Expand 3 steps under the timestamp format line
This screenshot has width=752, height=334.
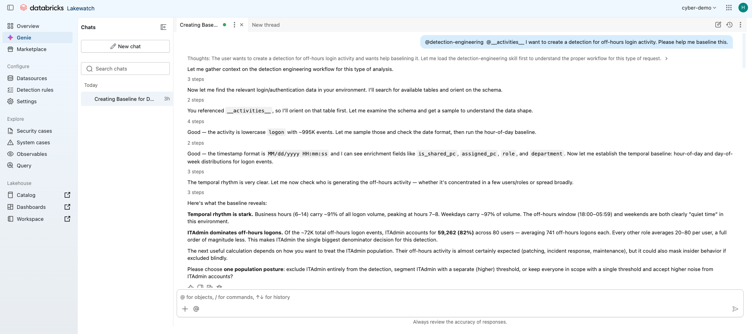pyautogui.click(x=196, y=172)
